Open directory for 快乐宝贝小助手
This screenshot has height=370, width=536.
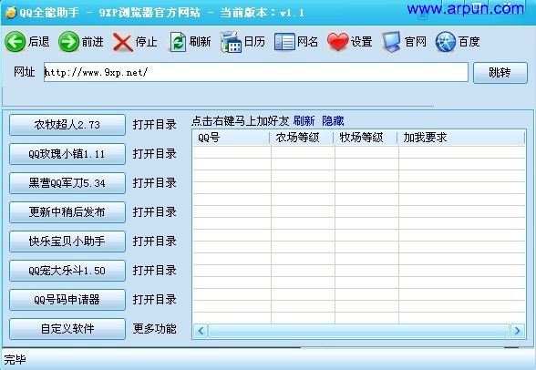tap(155, 242)
